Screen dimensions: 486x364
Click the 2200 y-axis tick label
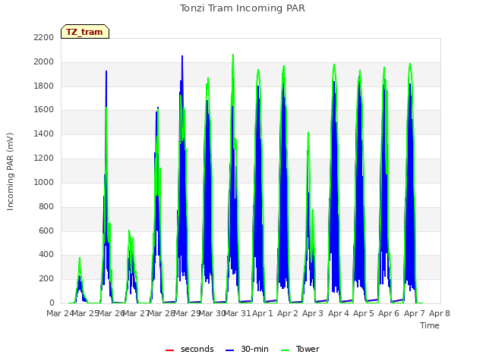coord(44,38)
